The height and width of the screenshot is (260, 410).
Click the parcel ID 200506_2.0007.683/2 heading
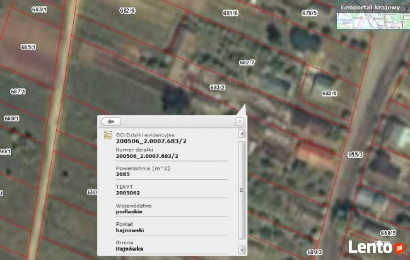point(151,141)
